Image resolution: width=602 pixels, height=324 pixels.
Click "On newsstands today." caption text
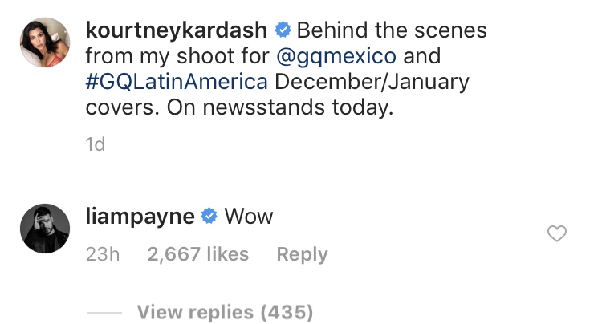pyautogui.click(x=279, y=107)
